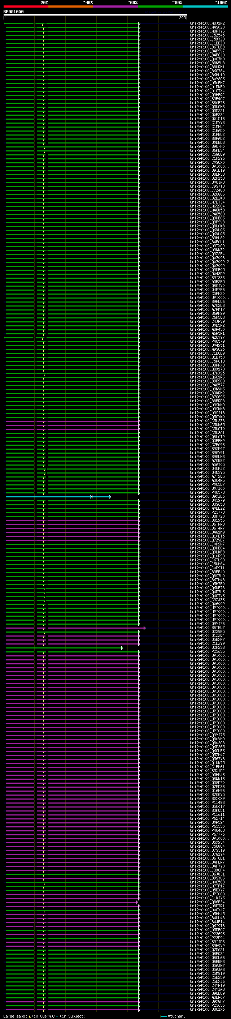Select the BP091050 query name
The height and width of the screenshot is (1019, 231).
13,12
